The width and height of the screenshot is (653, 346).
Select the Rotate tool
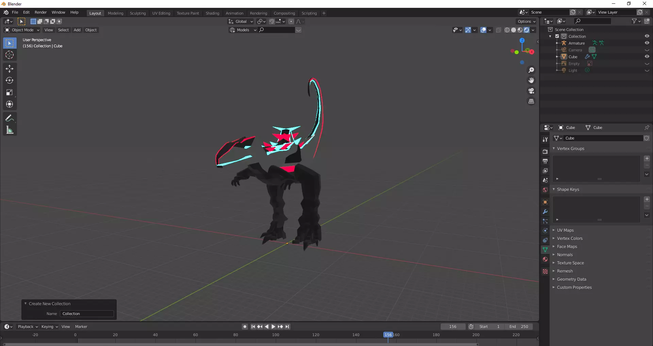10,80
